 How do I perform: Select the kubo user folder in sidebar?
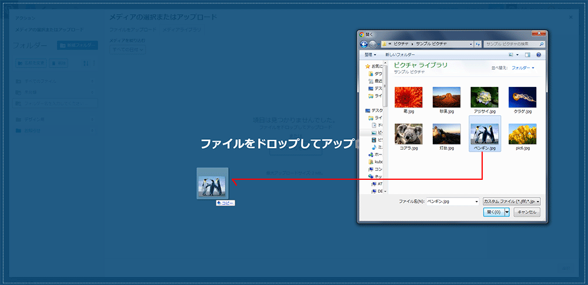375,162
